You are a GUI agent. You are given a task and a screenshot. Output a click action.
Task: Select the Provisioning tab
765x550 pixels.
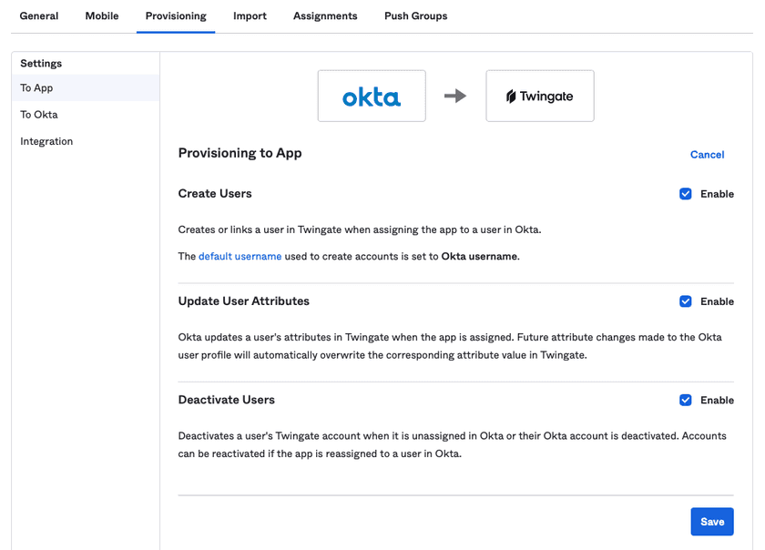176,16
